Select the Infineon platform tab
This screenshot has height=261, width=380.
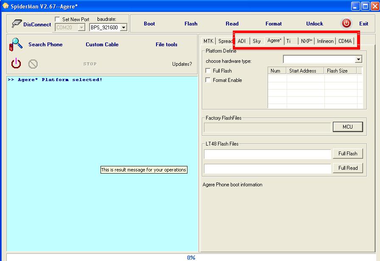point(325,41)
